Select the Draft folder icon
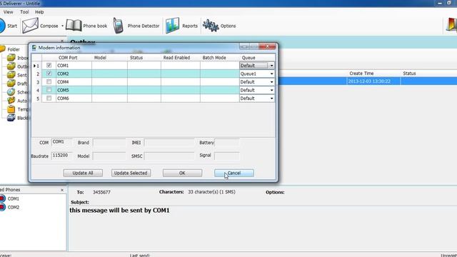Screen dimensions: 457x257 (11, 84)
